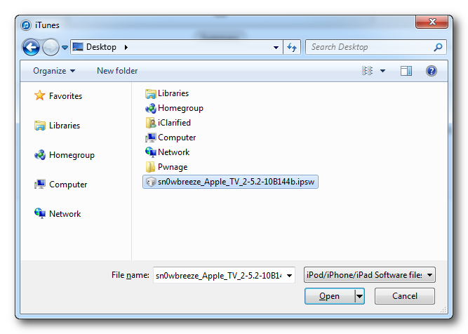Image resolution: width=468 pixels, height=334 pixels.
Task: Click the Desktop icon in address bar
Action: pyautogui.click(x=78, y=46)
